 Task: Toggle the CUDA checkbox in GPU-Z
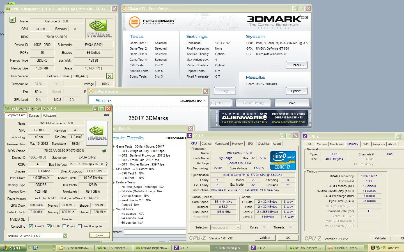pyautogui.click(x=49, y=226)
